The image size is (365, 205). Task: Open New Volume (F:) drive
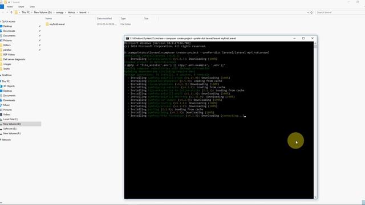tap(12, 133)
